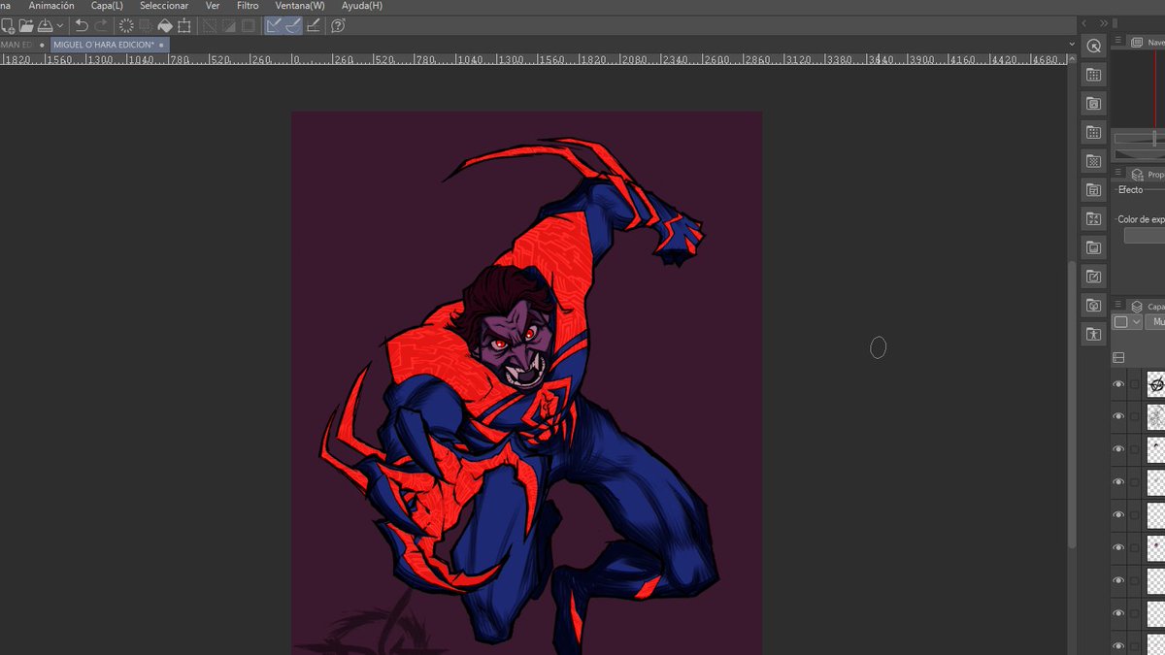Screen dimensions: 1165x655
Task: Open the Save options dropdown arrow
Action: [60, 26]
